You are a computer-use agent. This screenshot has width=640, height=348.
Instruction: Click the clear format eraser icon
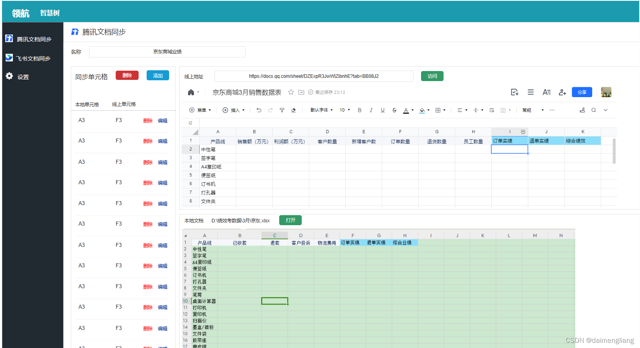click(293, 110)
